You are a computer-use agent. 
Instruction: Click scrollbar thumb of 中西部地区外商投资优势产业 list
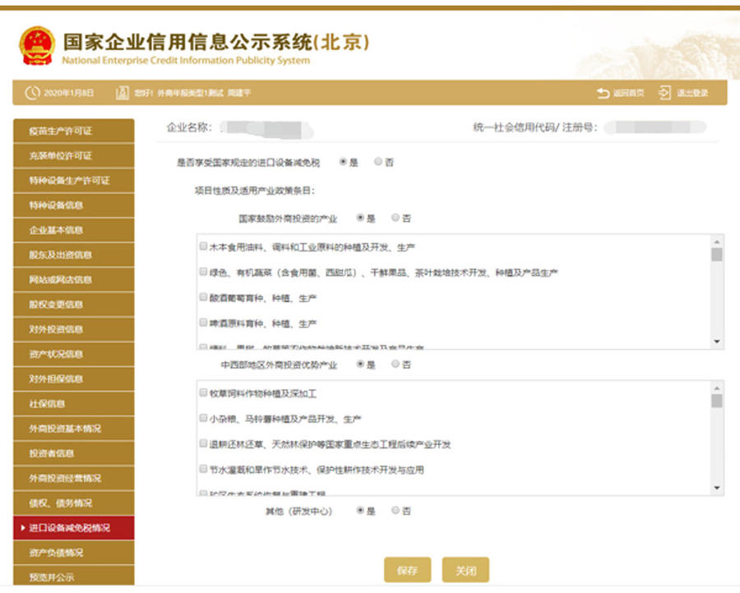pyautogui.click(x=717, y=401)
